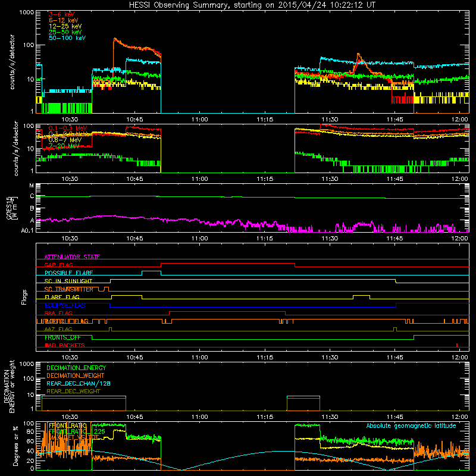This screenshot has width=476, height=476.
Task: Click the Degrees or % axis title
Action: tap(15, 446)
